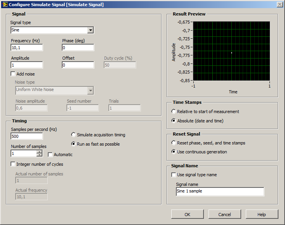Select Run as fast as possible
The height and width of the screenshot is (225, 285).
(x=73, y=144)
